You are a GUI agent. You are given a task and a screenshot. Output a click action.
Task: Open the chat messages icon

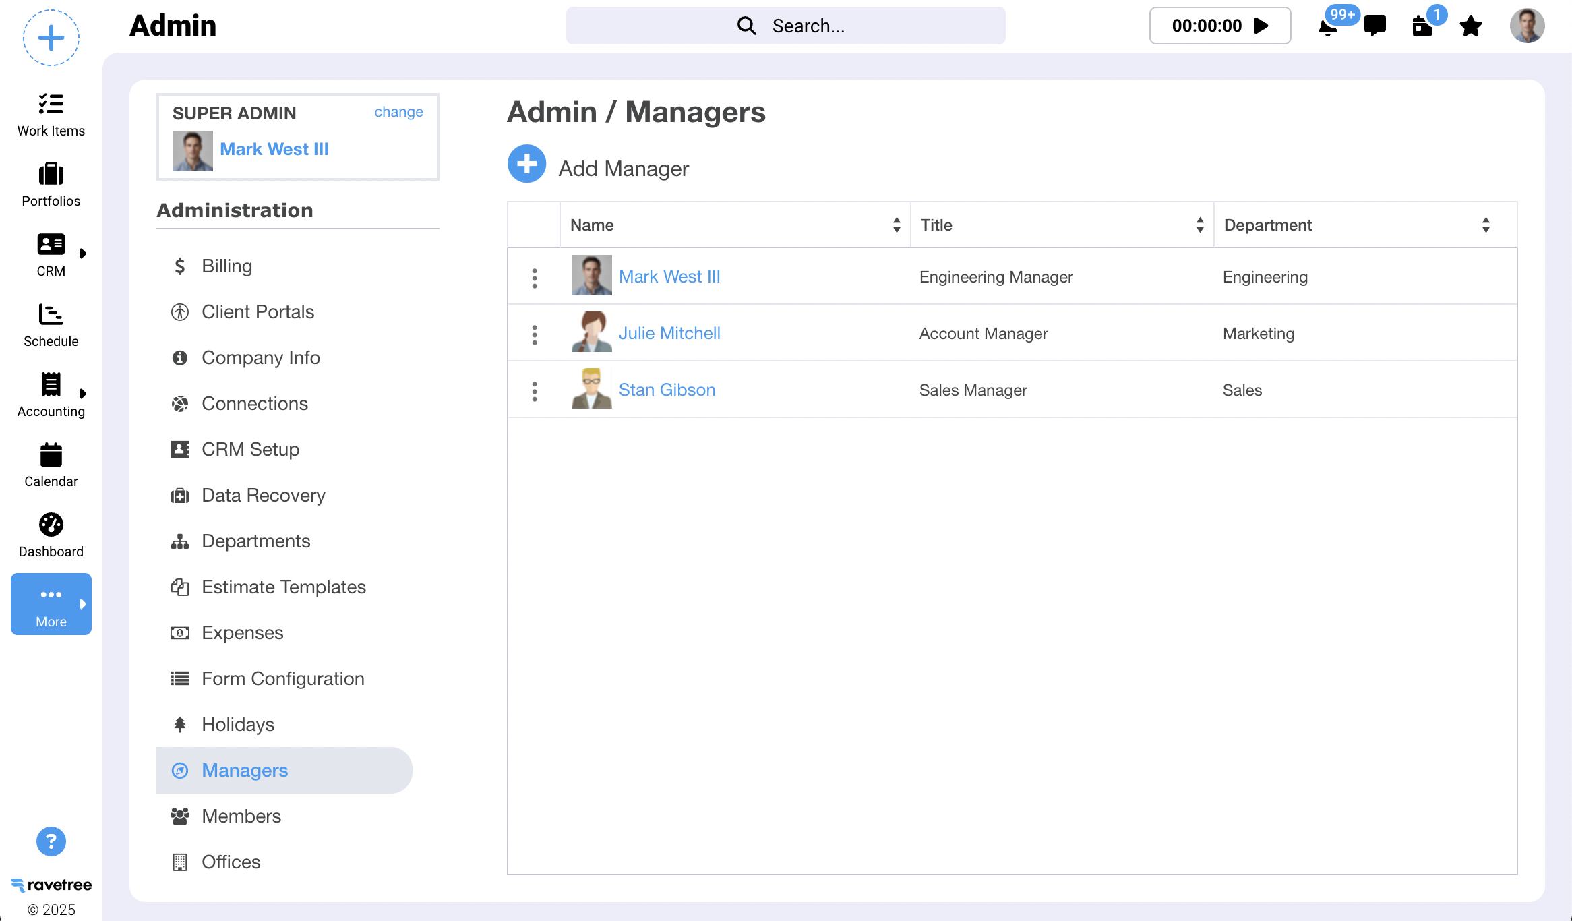tap(1374, 26)
